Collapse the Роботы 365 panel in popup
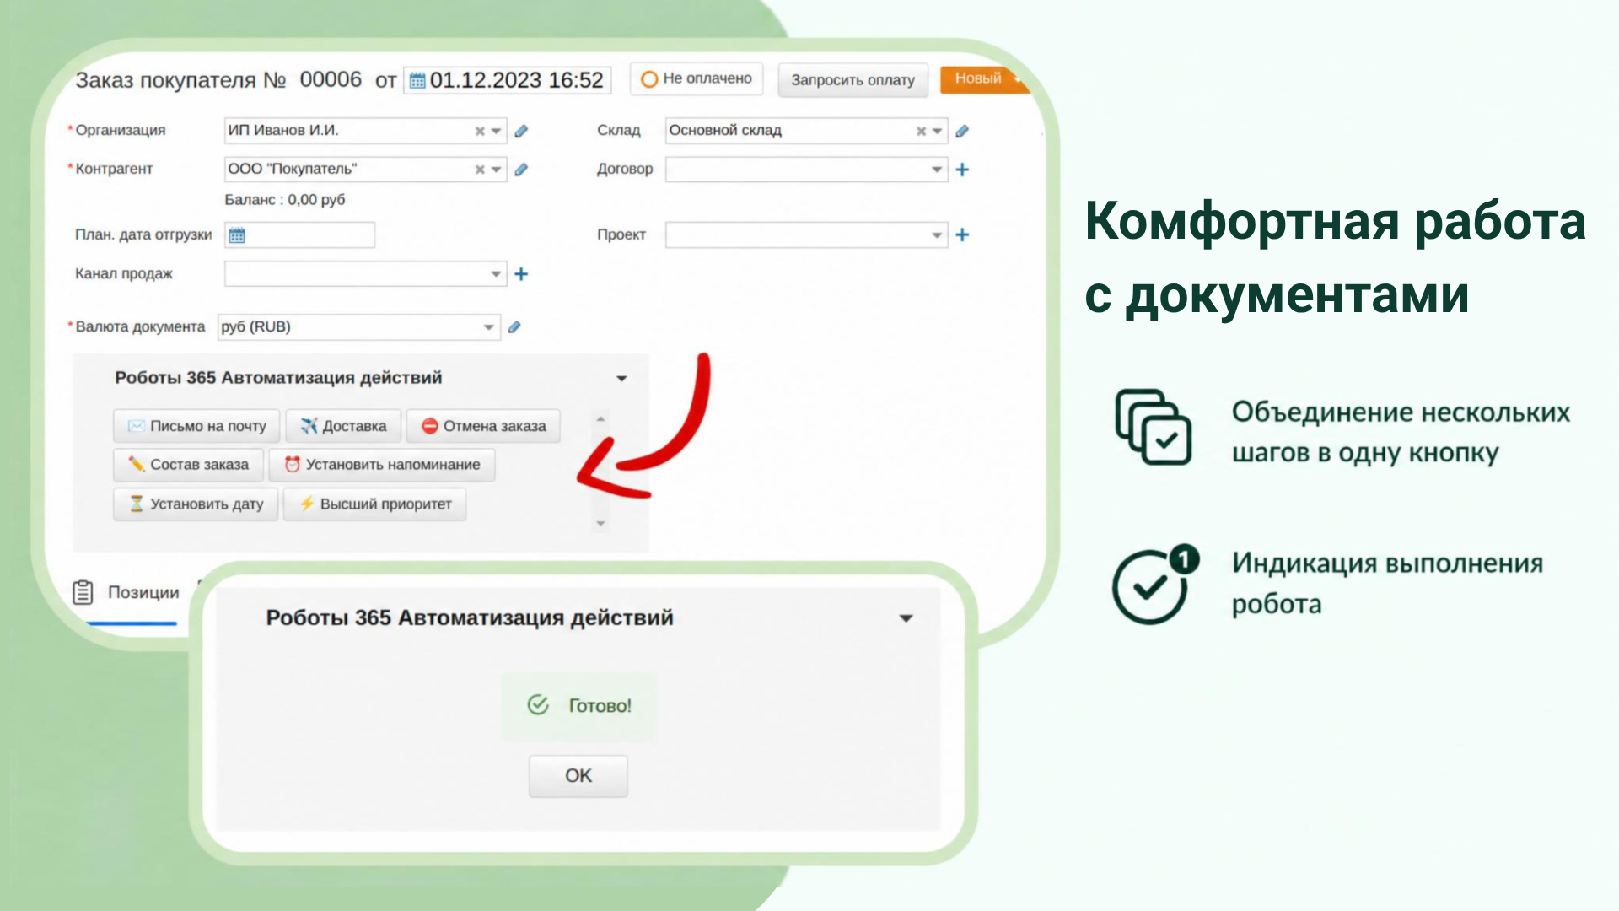1619x911 pixels. point(906,618)
